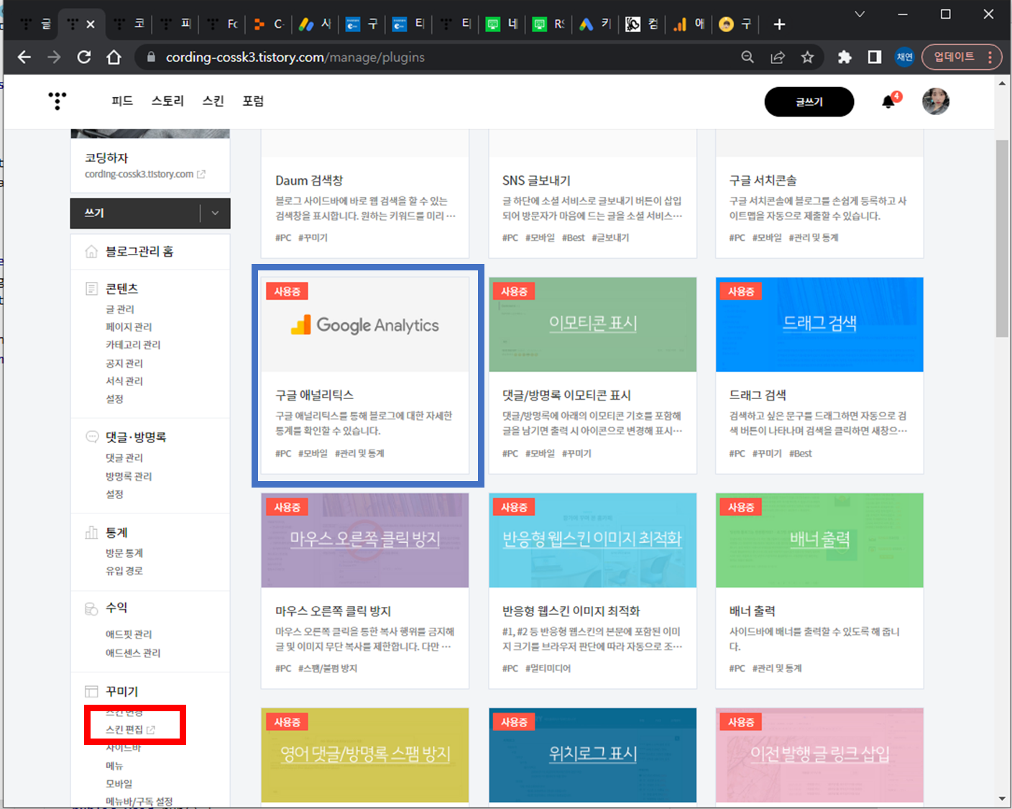Open 페이지 관리 in sidebar
The height and width of the screenshot is (809, 1012).
(129, 327)
